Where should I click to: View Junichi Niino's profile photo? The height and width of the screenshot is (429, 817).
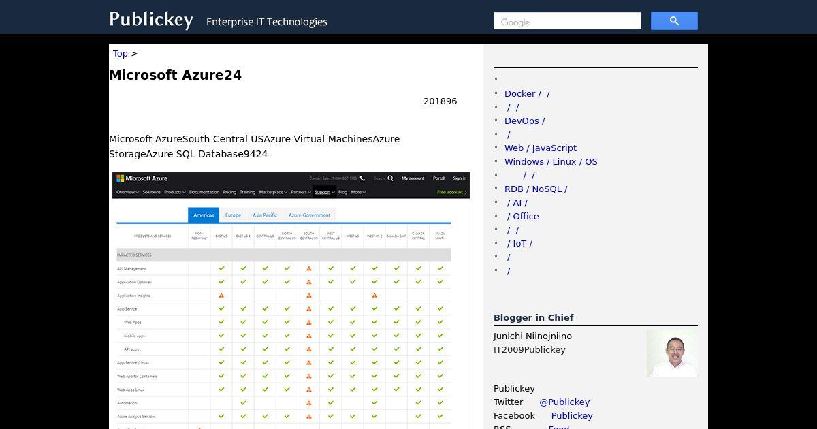[x=672, y=353]
